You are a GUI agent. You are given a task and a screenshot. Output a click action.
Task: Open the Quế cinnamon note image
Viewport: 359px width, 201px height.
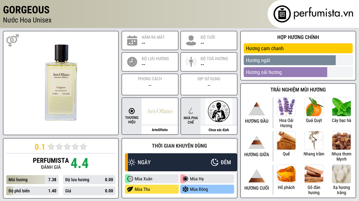[x=286, y=140]
